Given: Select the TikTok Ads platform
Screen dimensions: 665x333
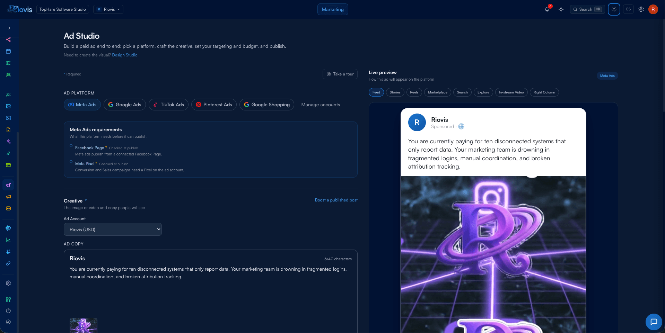Looking at the screenshot, I should click(x=168, y=105).
